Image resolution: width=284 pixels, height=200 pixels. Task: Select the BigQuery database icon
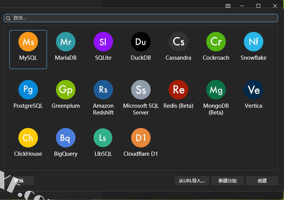(66, 138)
